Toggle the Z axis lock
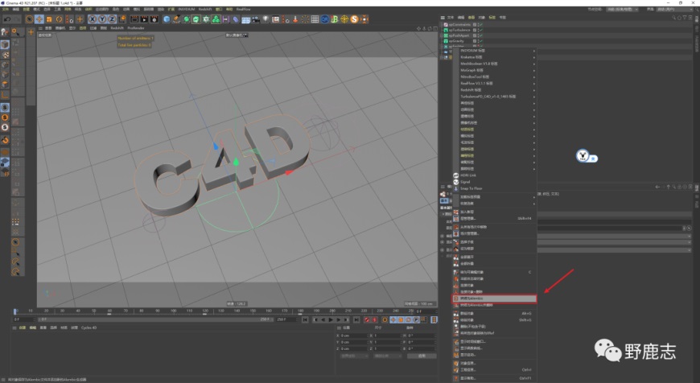Viewport: 700px width, 383px height. point(112,19)
